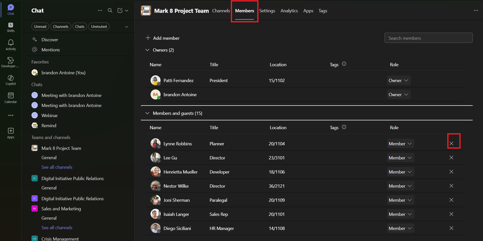Click the Search members field

coord(428,38)
